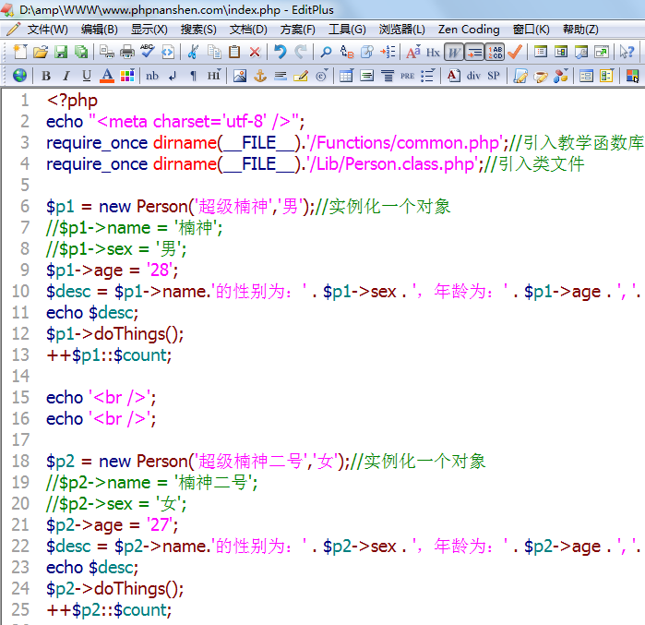645x625 pixels.
Task: Click the context help cursor icon
Action: pyautogui.click(x=627, y=52)
